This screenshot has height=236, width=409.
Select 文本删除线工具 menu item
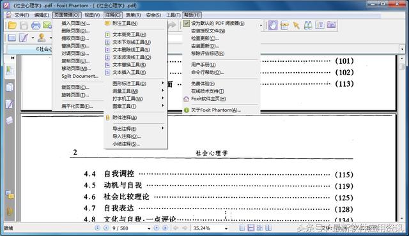tap(131, 50)
